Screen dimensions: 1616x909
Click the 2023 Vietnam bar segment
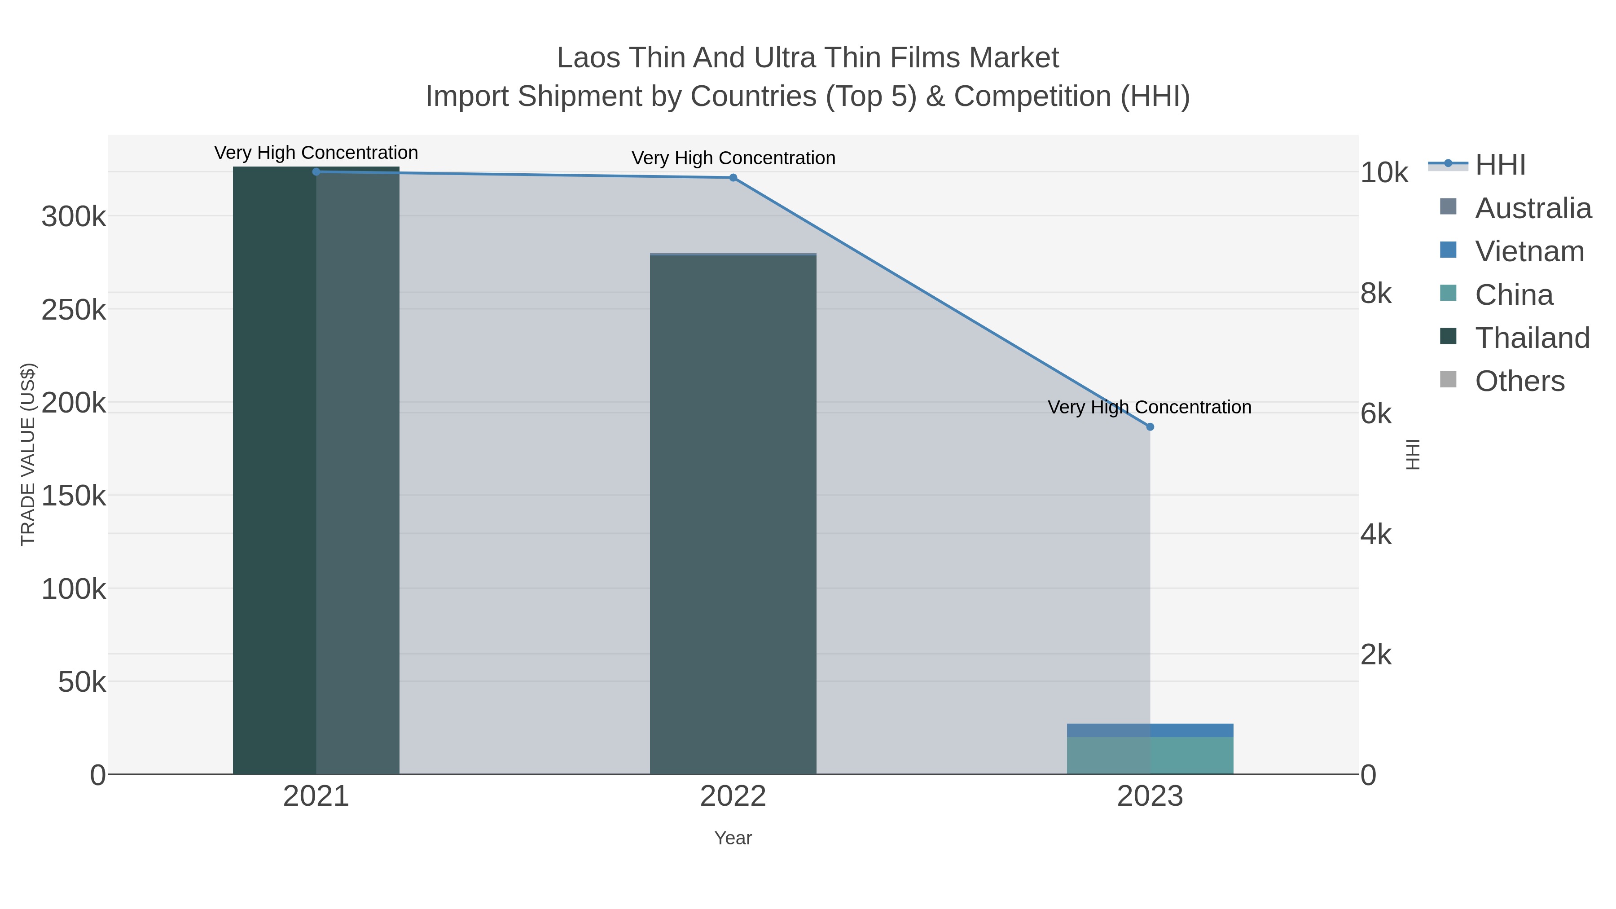pos(1150,731)
